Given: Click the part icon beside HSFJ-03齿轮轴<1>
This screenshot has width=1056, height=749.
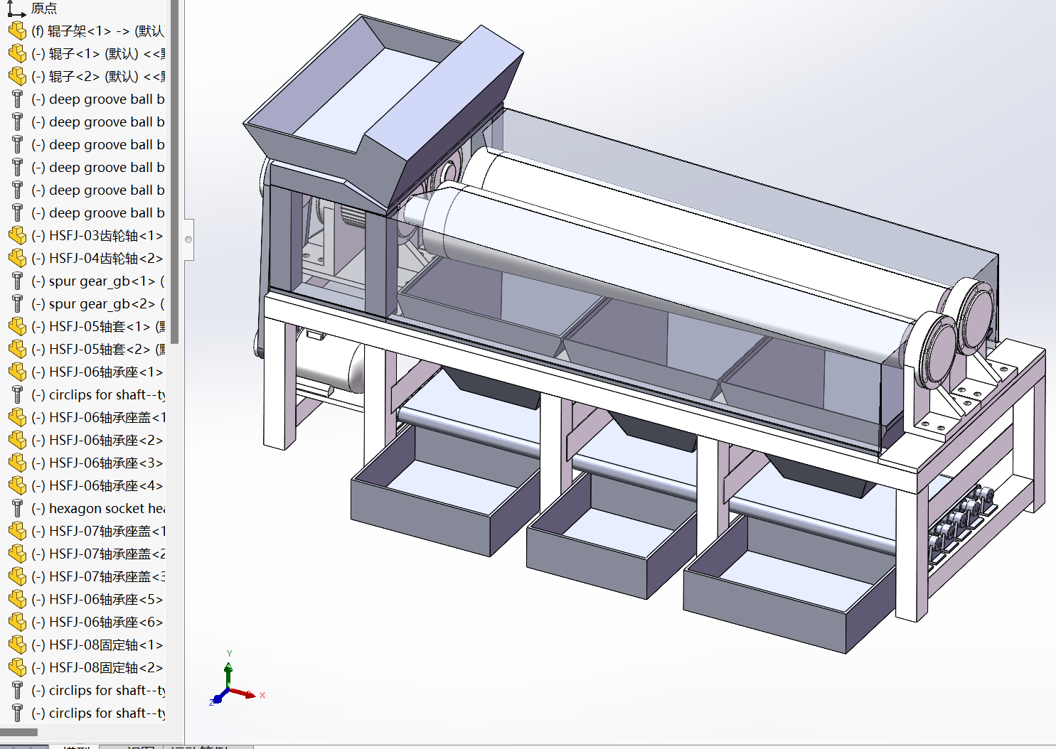Looking at the screenshot, I should [x=17, y=236].
